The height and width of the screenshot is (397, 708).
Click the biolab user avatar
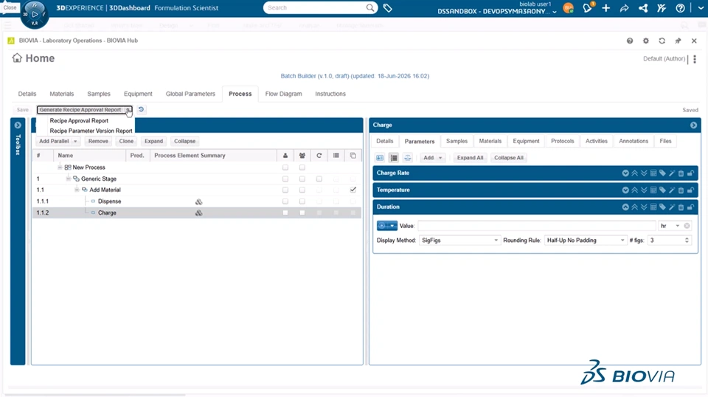coord(569,7)
